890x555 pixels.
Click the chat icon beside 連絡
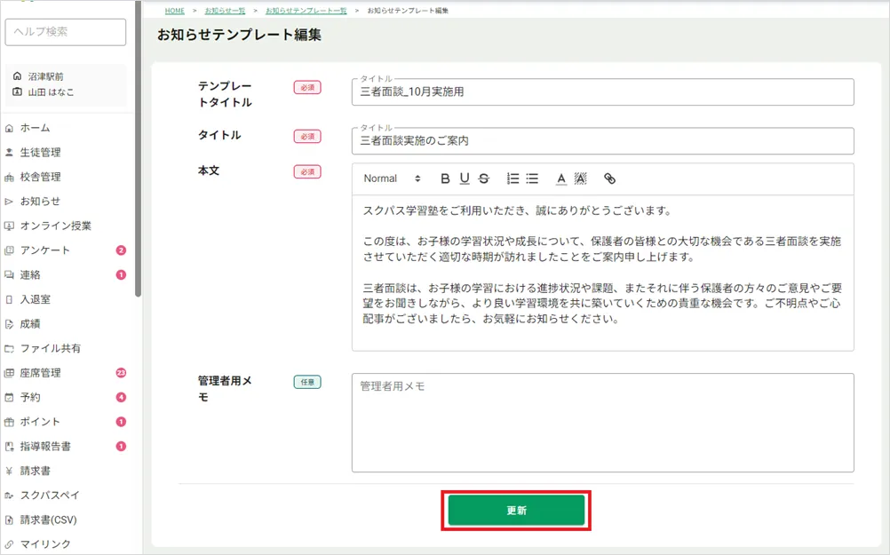pyautogui.click(x=9, y=274)
